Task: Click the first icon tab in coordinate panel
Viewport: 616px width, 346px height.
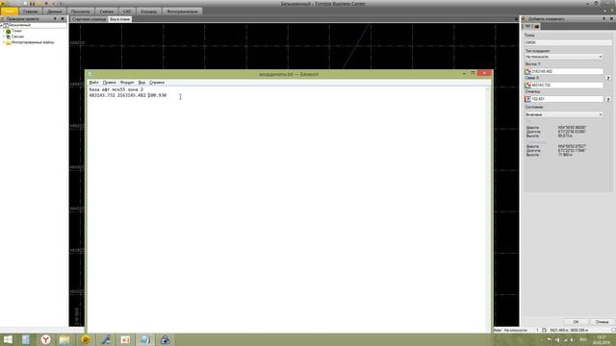Action: (527, 26)
